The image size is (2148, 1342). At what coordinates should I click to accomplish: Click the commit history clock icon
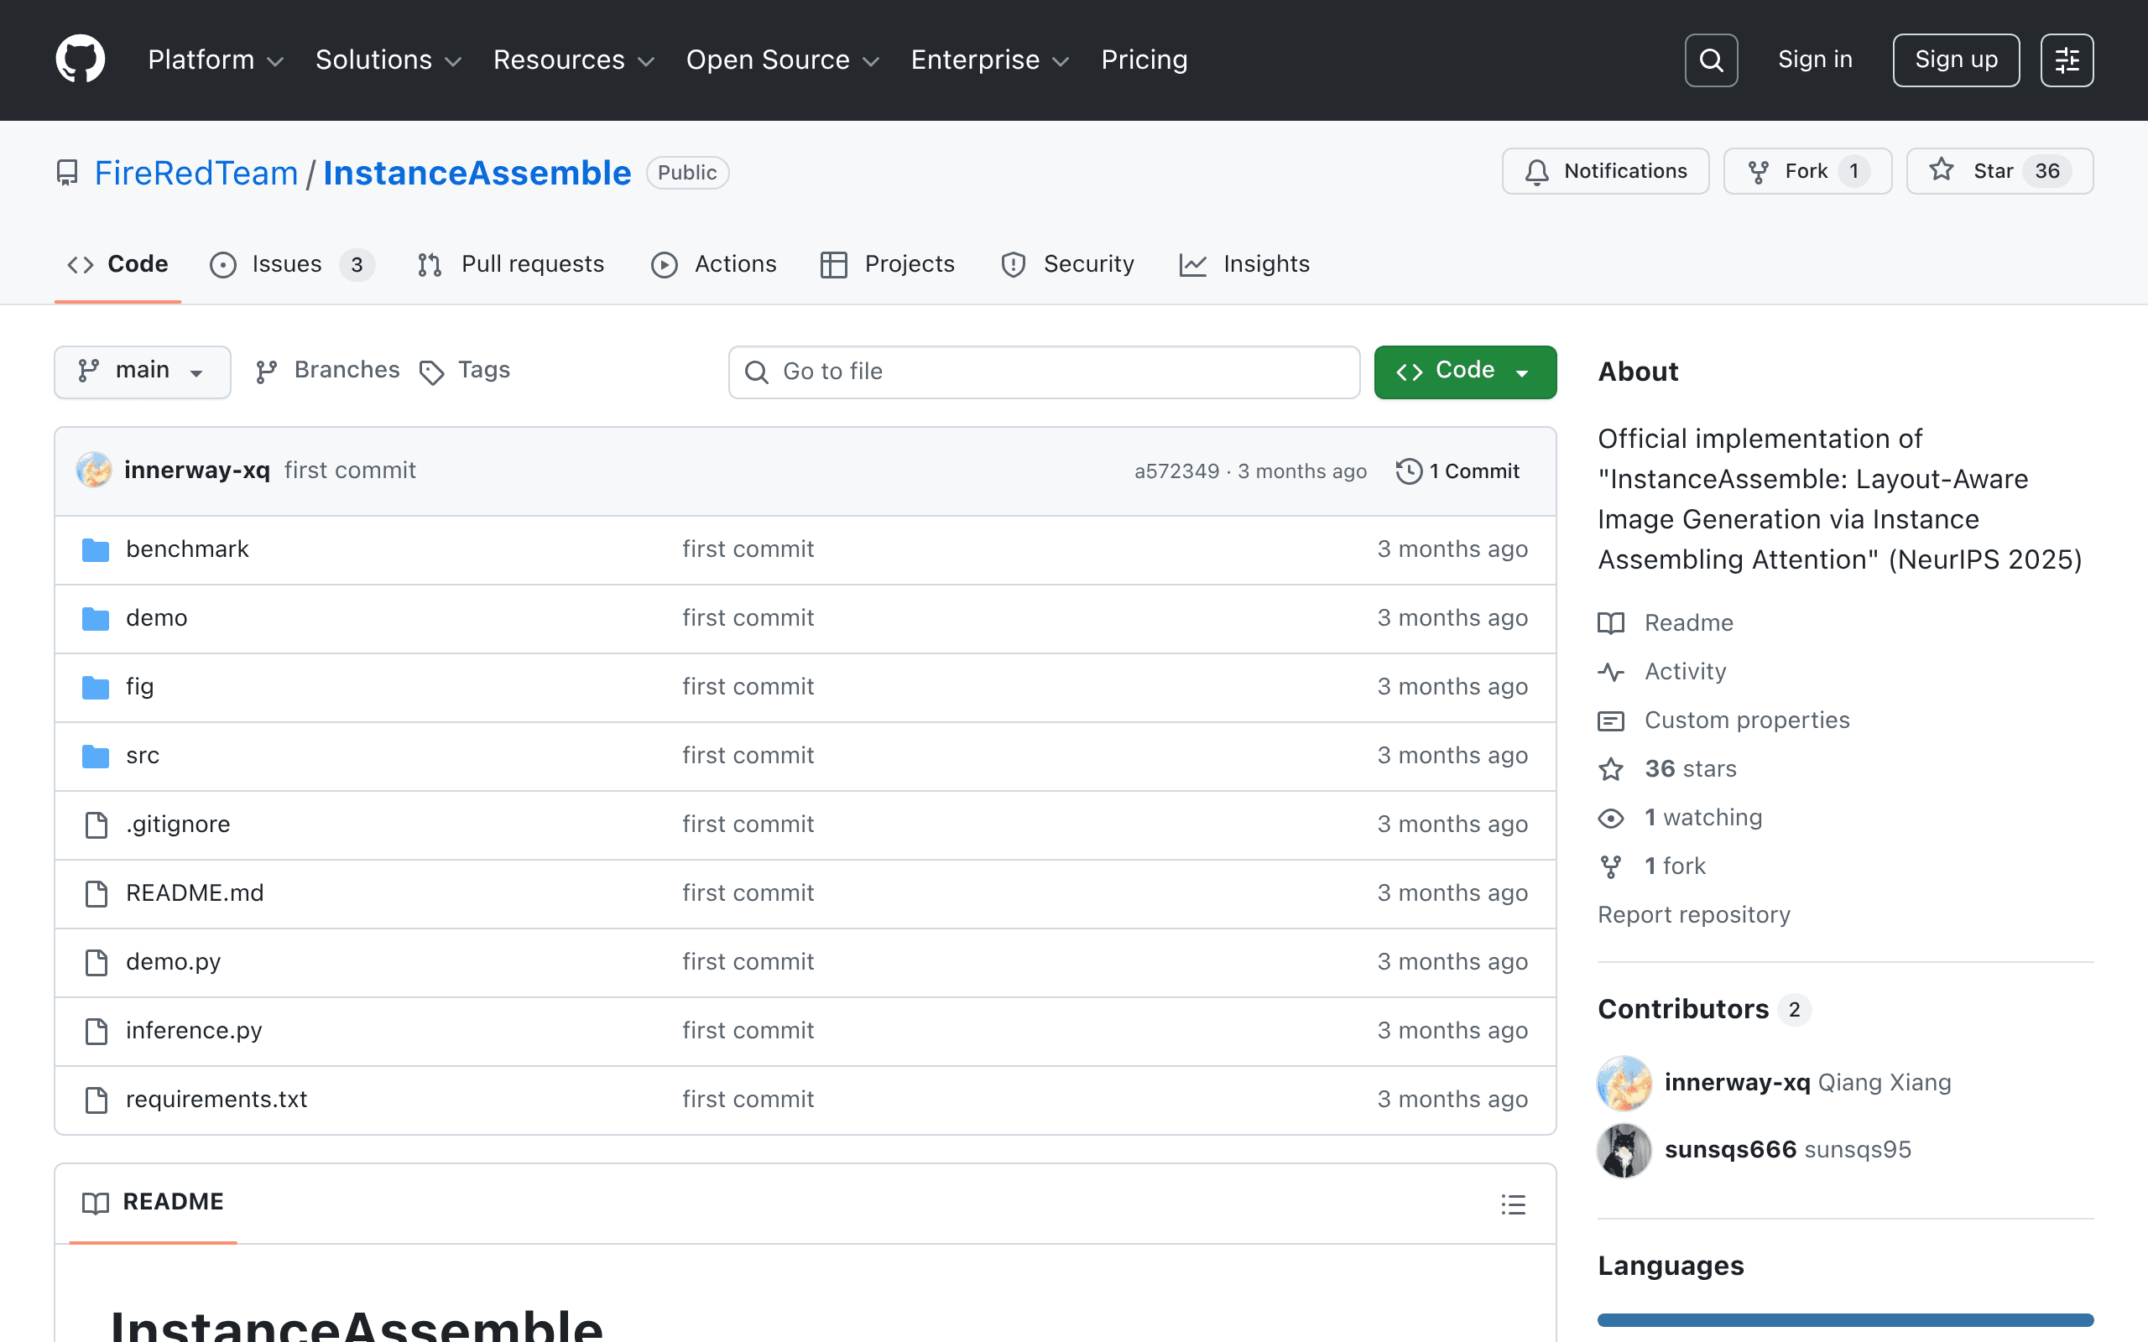click(1409, 471)
